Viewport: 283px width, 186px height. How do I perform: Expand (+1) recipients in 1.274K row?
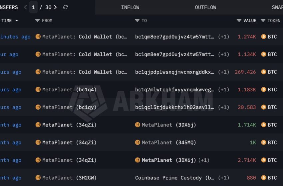[x=223, y=37]
